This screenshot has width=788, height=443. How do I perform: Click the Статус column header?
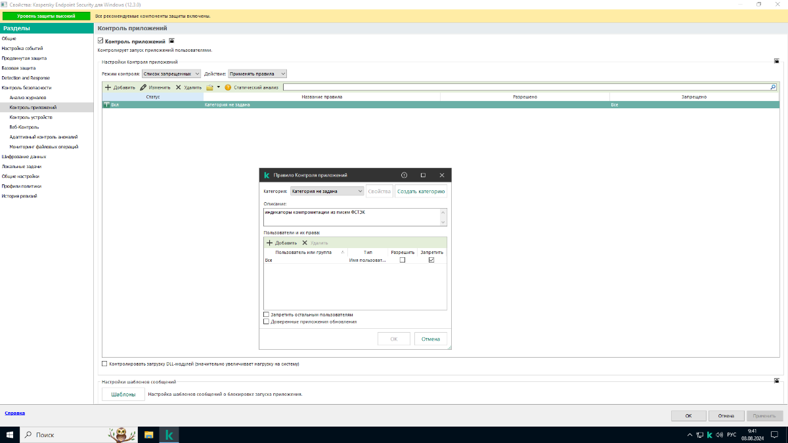(153, 96)
